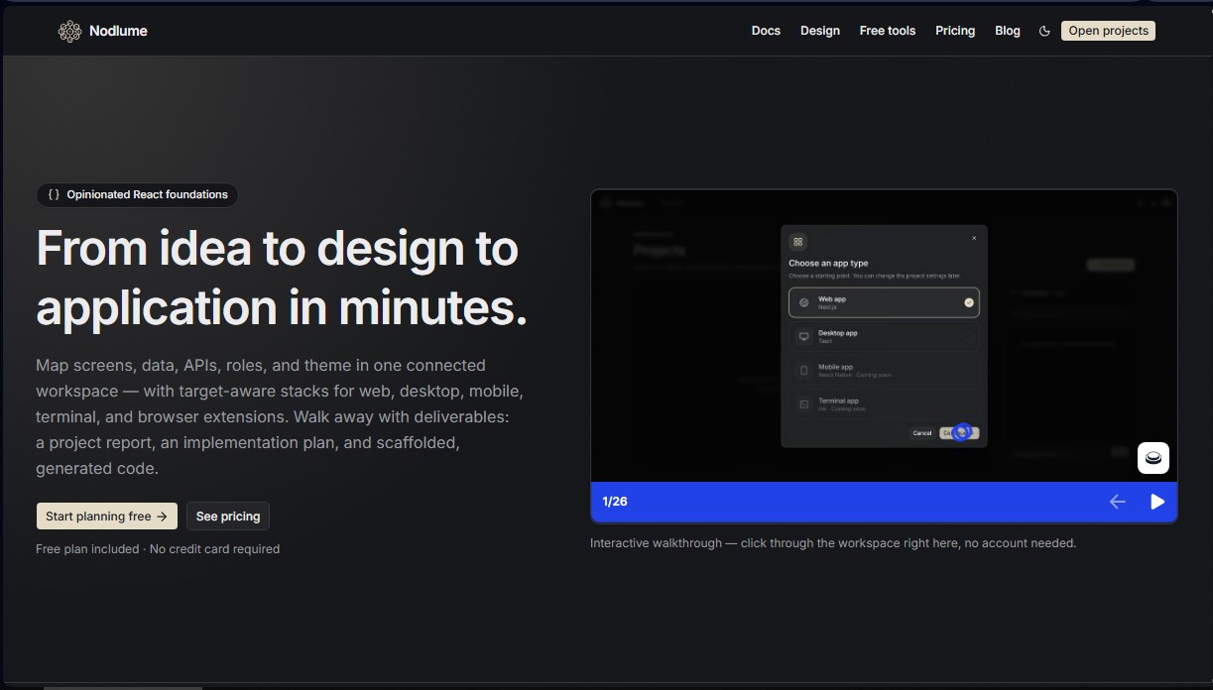Play the interactive walkthrough
The image size is (1213, 690).
pos(1157,502)
